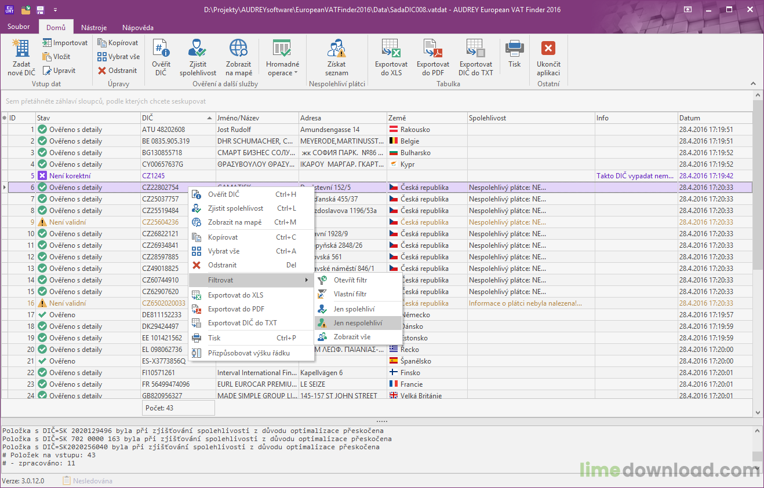
Task: Open Ověřit DIČ verification tool
Action: pyautogui.click(x=162, y=56)
